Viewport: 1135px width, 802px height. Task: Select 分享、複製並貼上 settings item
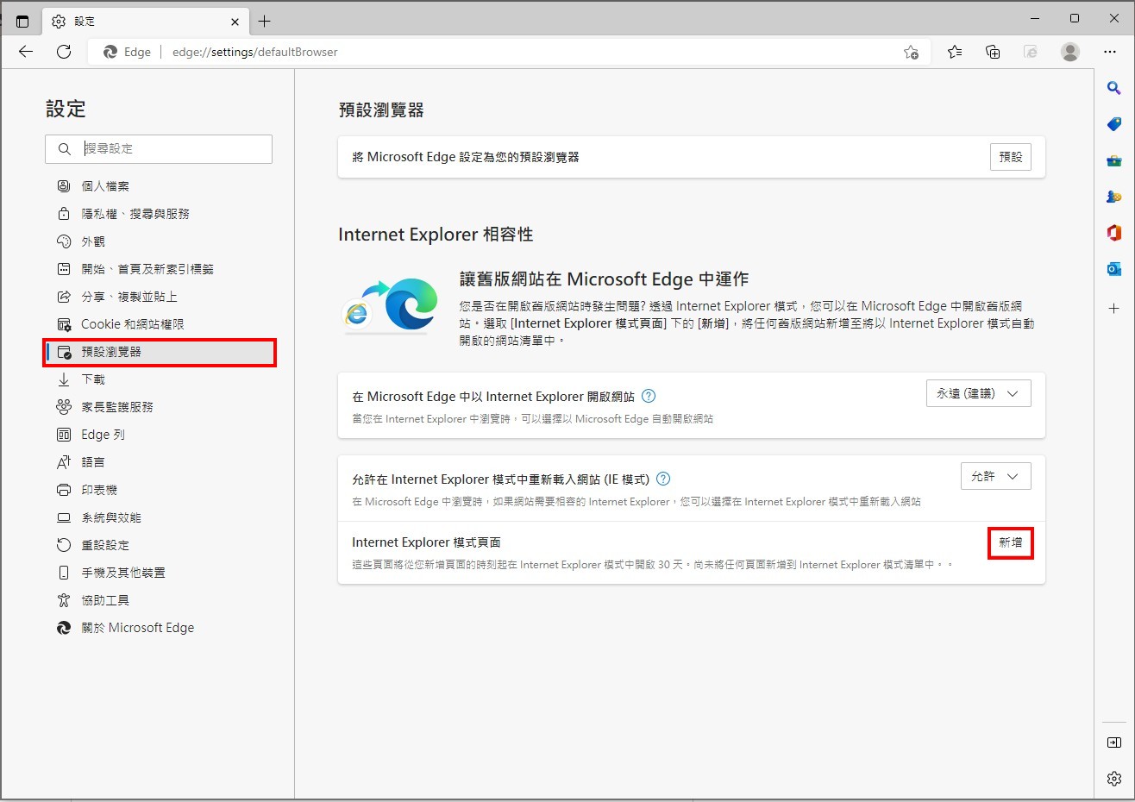click(160, 297)
